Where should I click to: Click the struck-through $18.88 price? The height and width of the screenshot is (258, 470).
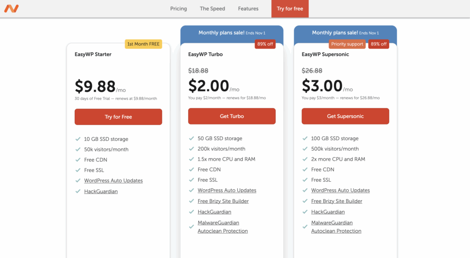[198, 71]
